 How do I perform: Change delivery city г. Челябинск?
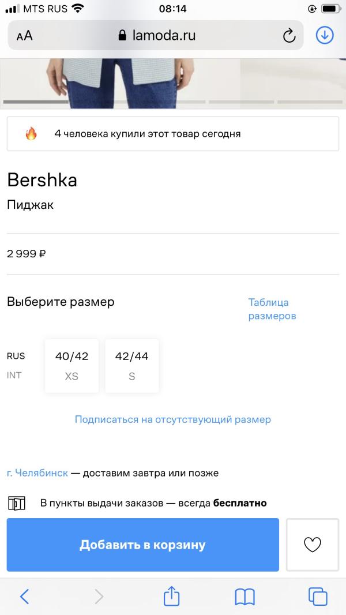pos(37,473)
